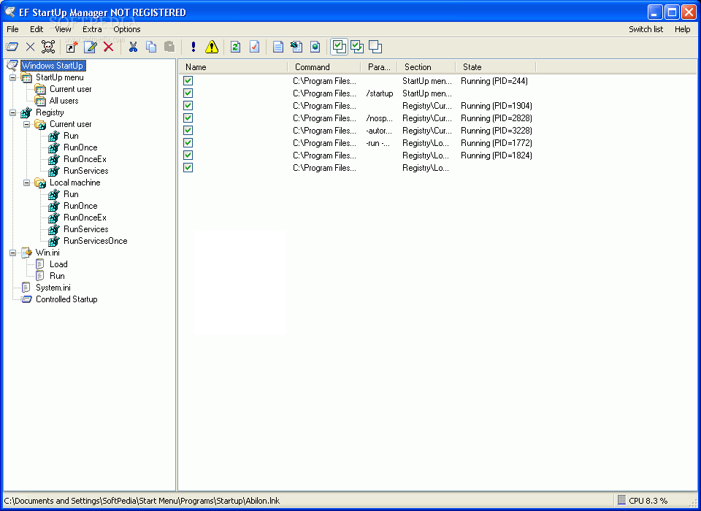The image size is (701, 511).
Task: Select Controlled Startup in the tree
Action: tap(66, 299)
